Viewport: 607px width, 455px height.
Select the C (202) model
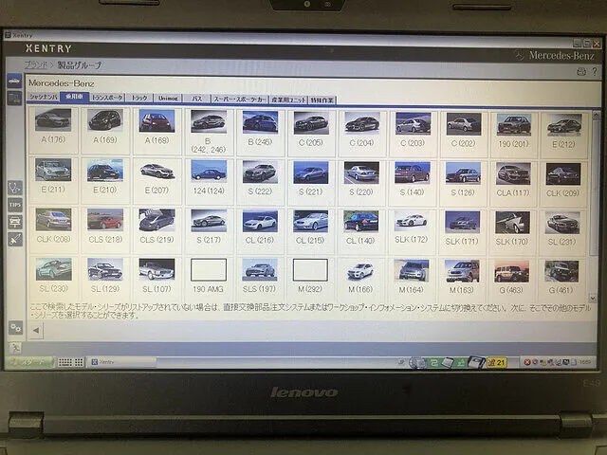click(464, 124)
